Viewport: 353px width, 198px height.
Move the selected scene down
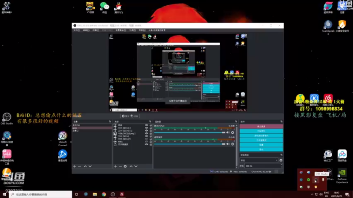[90, 166]
